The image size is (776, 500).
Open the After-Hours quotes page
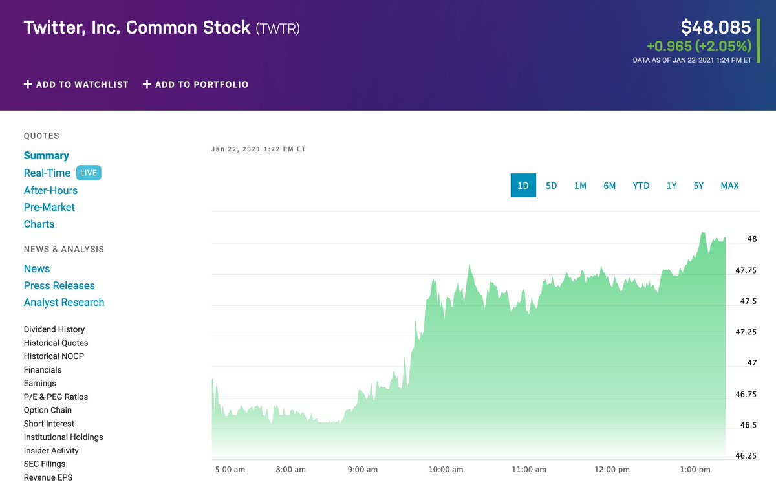click(x=50, y=190)
